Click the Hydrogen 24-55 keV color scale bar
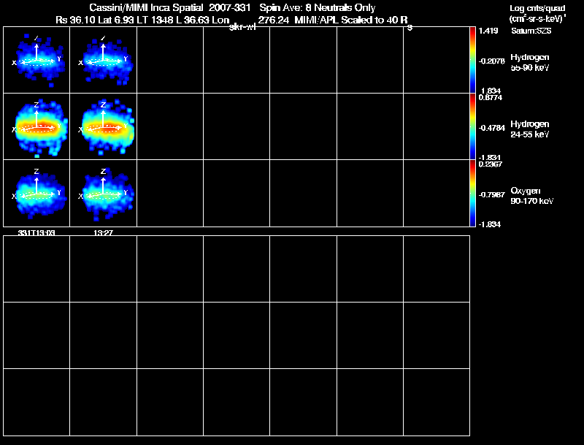The width and height of the screenshot is (584, 445). click(x=472, y=126)
